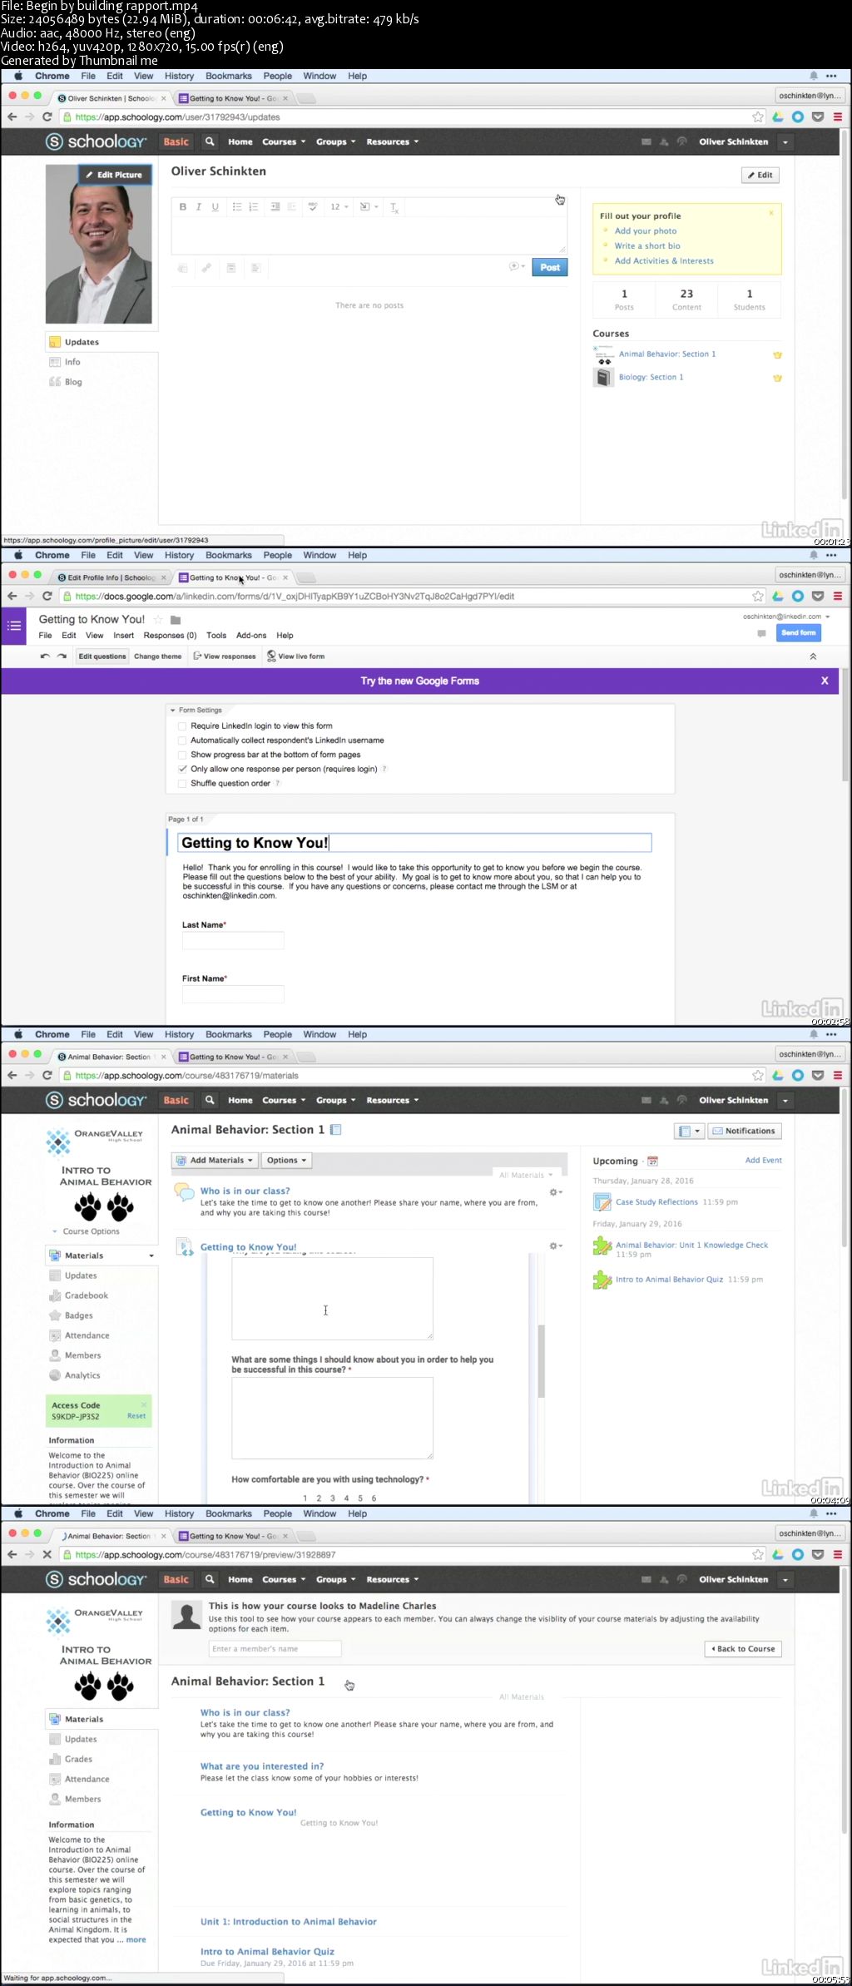Screen dimensions: 852x1986
Task: Click the Send form button
Action: tap(799, 633)
